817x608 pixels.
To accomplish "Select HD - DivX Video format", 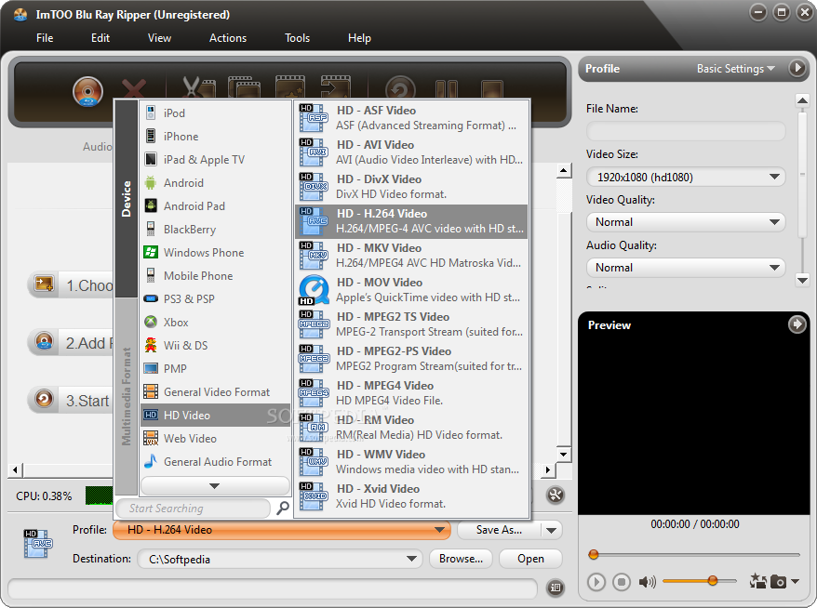I will [411, 186].
